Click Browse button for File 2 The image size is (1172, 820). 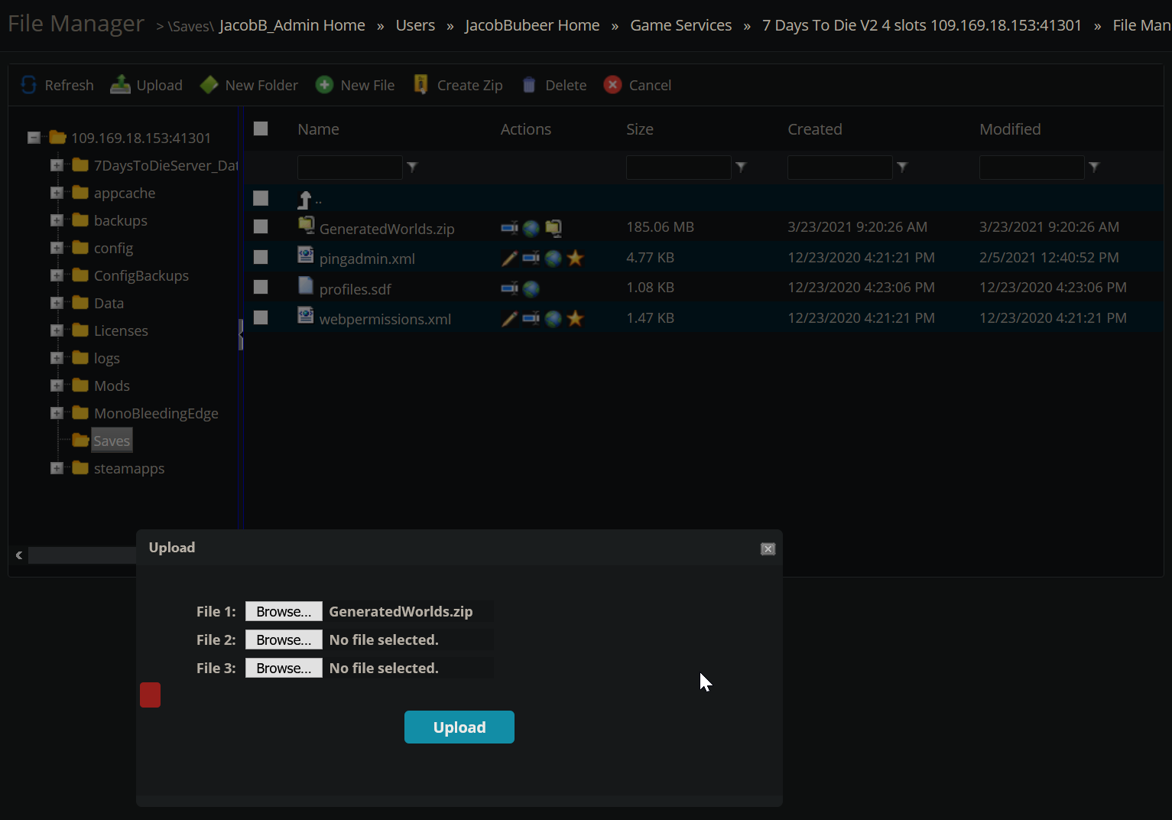pyautogui.click(x=284, y=639)
